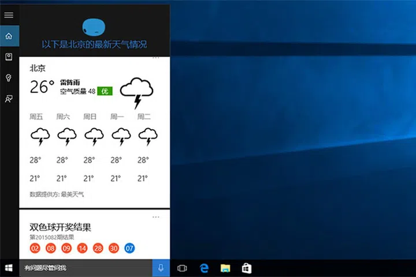Click the 周一 day label

click(x=117, y=117)
